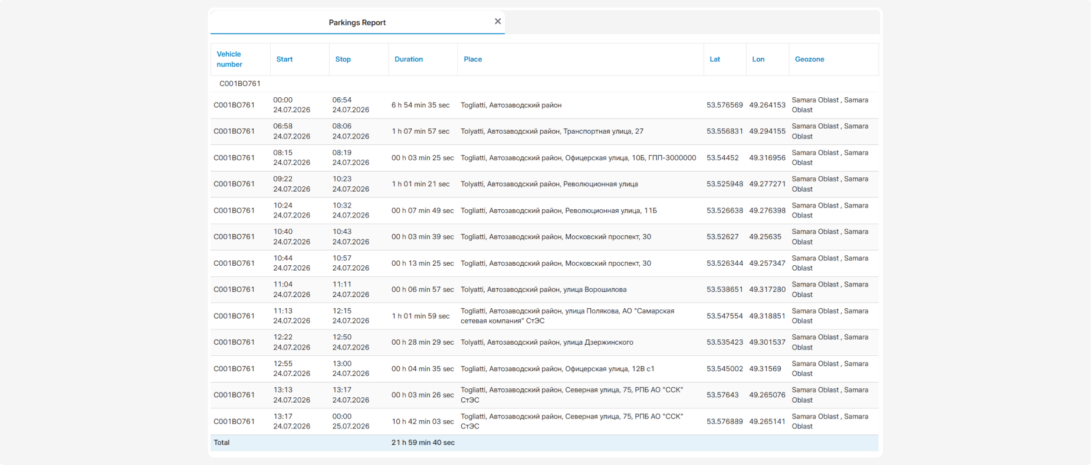Select the Parkings Report tab

(357, 22)
